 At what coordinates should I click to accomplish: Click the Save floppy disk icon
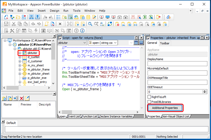pyautogui.click(x=6, y=24)
